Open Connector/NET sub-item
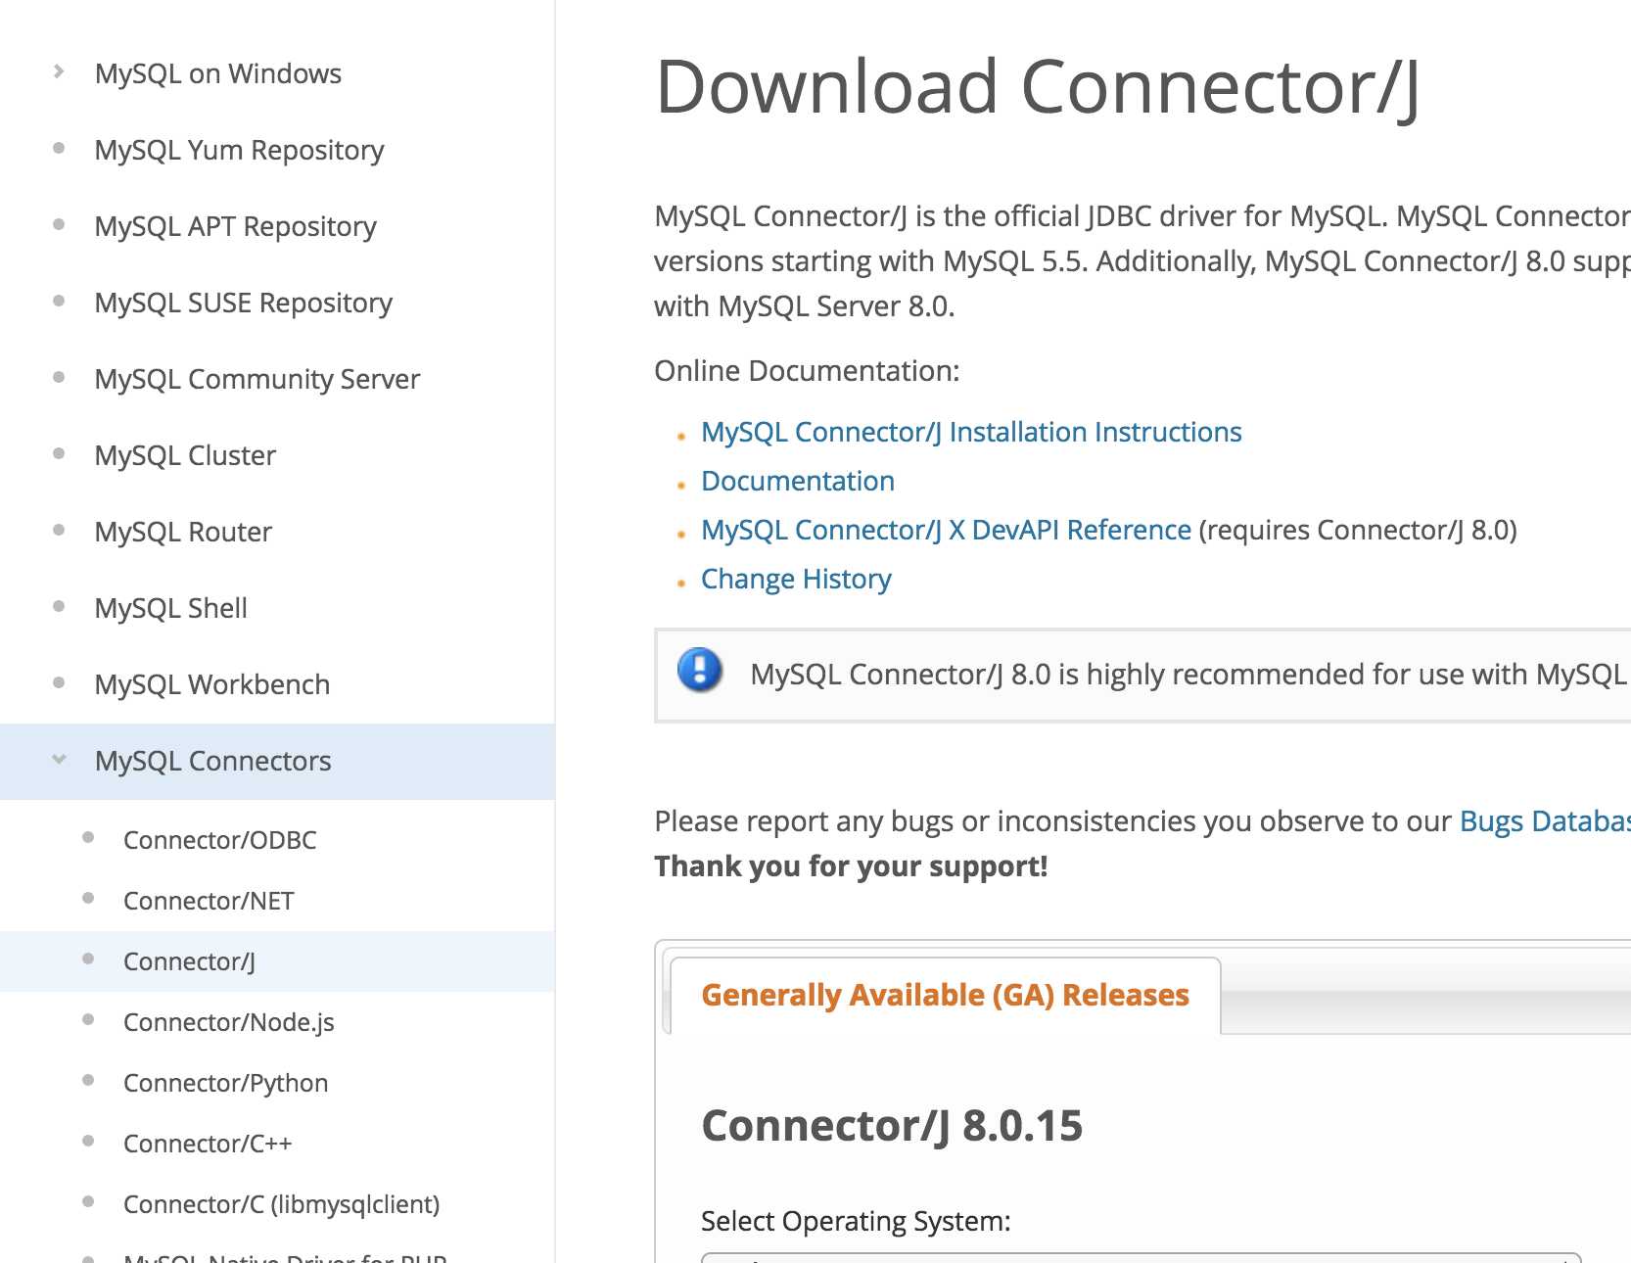This screenshot has width=1631, height=1263. point(209,901)
